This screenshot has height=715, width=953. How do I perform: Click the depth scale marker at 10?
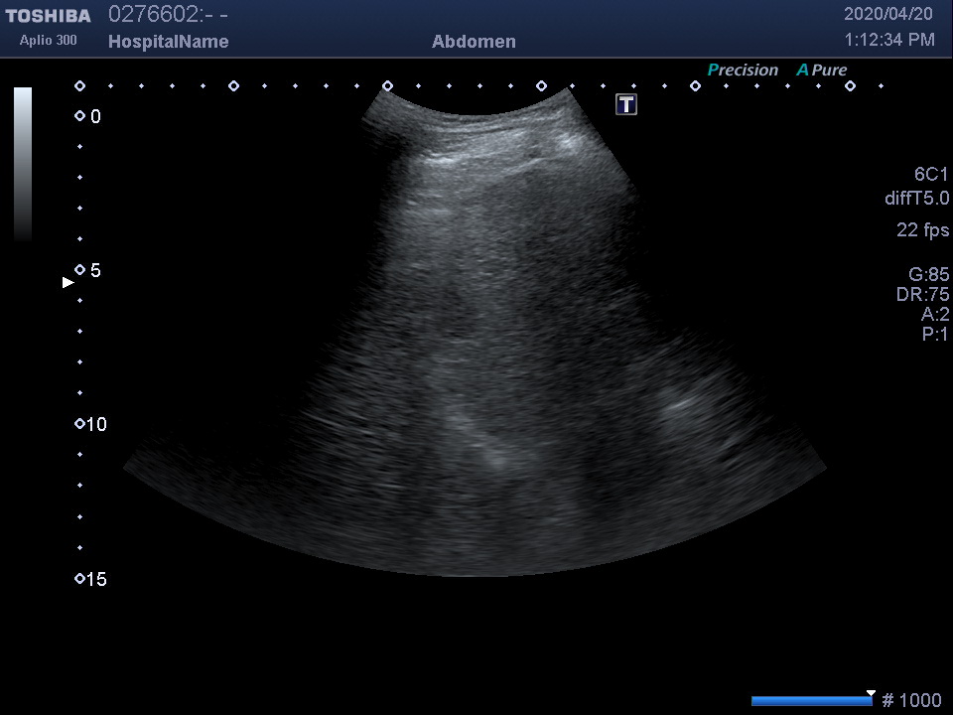click(80, 424)
